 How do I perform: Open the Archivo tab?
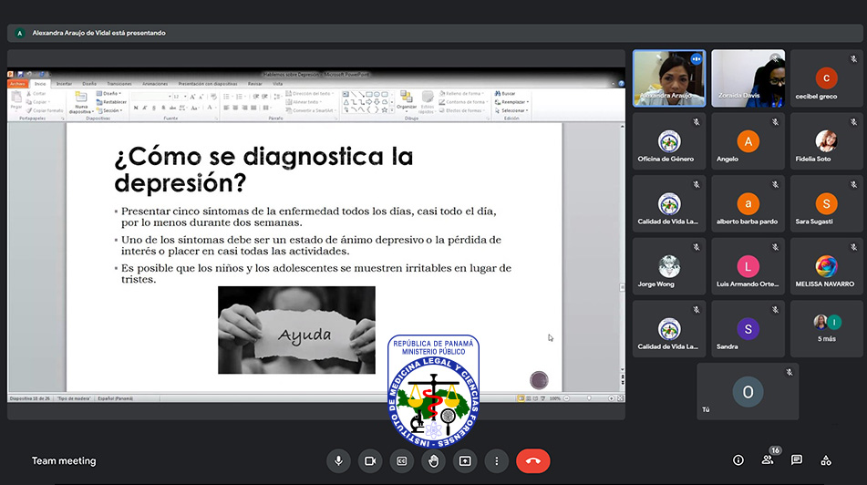[17, 84]
